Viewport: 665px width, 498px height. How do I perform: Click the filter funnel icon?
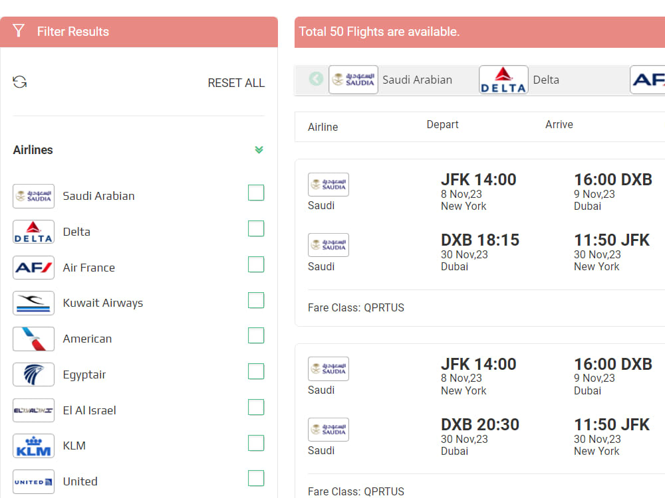[x=19, y=31]
